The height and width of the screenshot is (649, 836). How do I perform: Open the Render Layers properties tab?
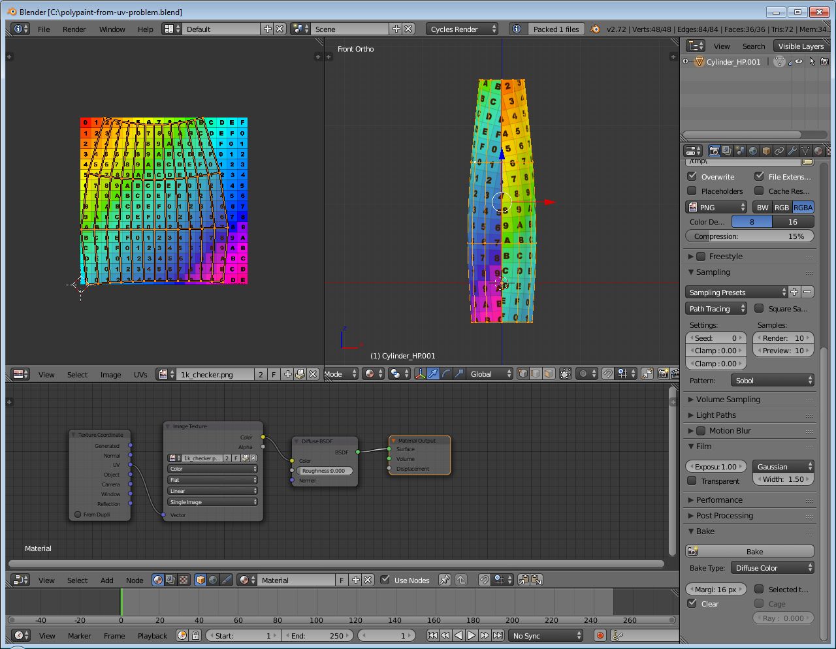[727, 151]
